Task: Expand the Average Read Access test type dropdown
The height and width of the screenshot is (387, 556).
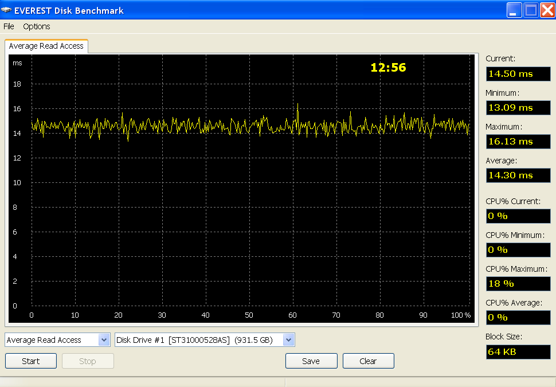Action: [104, 340]
